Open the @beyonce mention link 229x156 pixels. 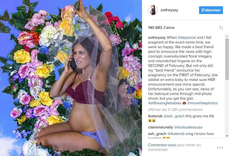pos(187,37)
